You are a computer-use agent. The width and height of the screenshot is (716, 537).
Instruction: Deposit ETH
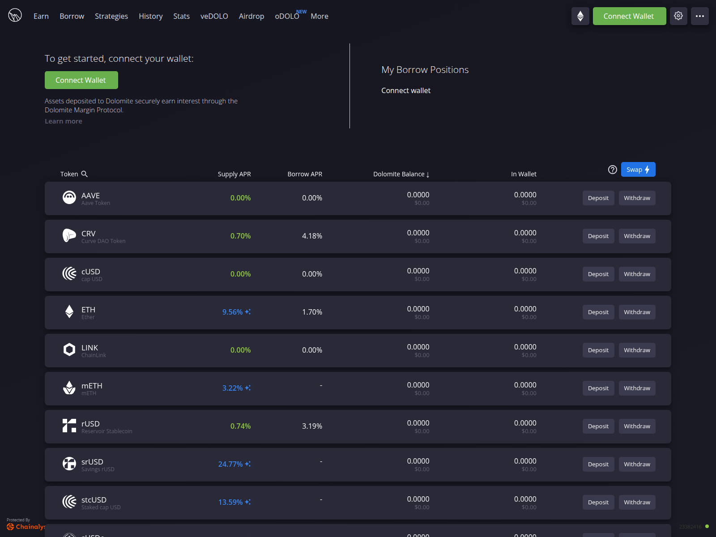coord(598,312)
